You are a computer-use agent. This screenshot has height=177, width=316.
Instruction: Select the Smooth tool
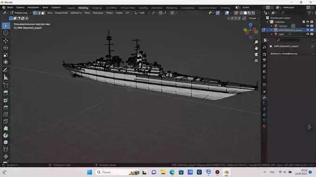[6, 142]
